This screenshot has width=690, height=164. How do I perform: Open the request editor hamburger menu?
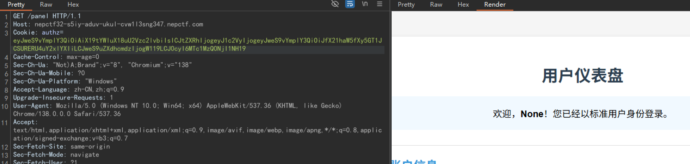[x=380, y=4]
